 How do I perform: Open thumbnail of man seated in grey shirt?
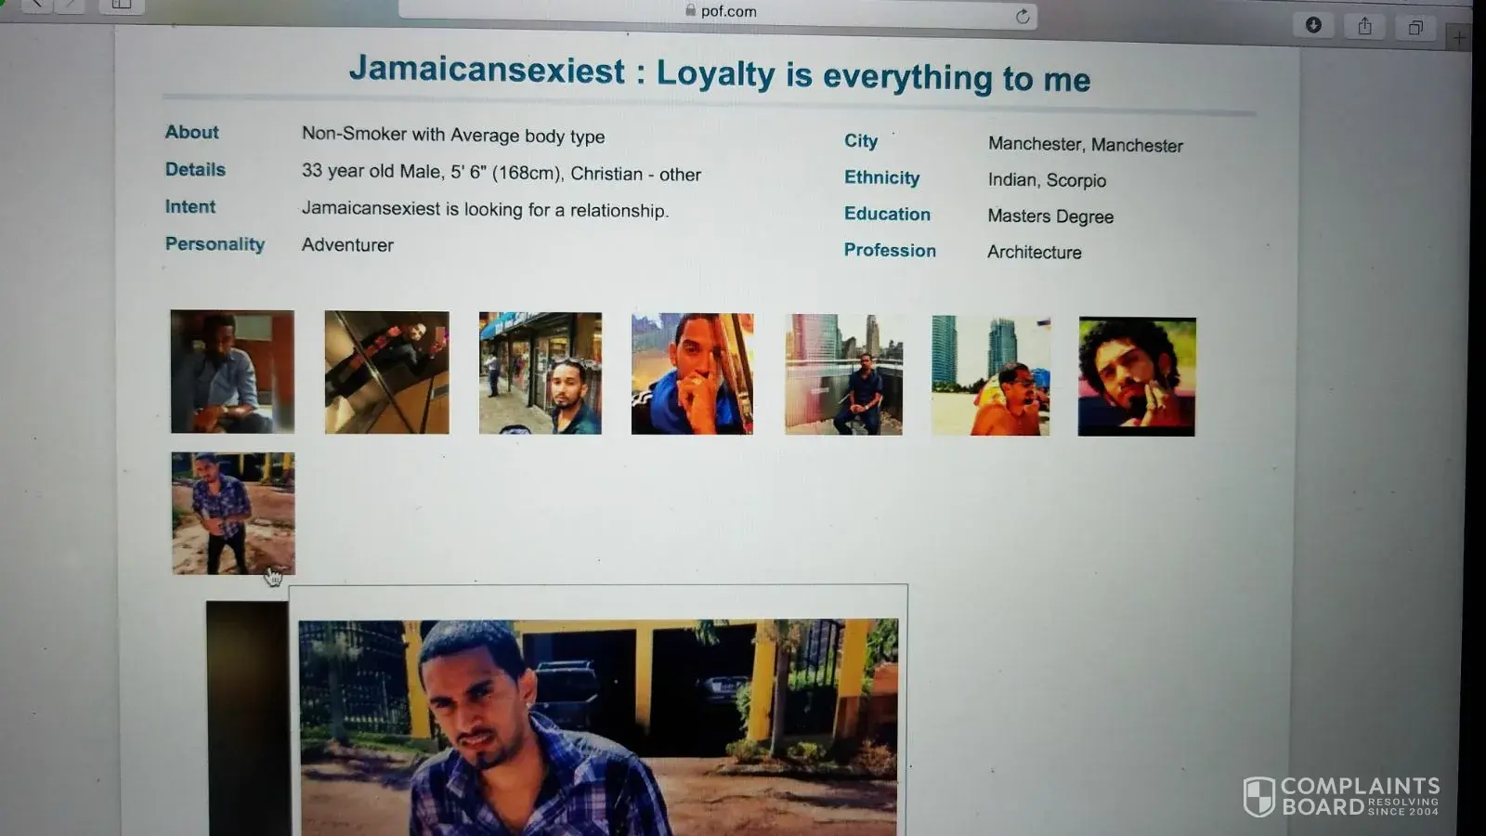(232, 372)
